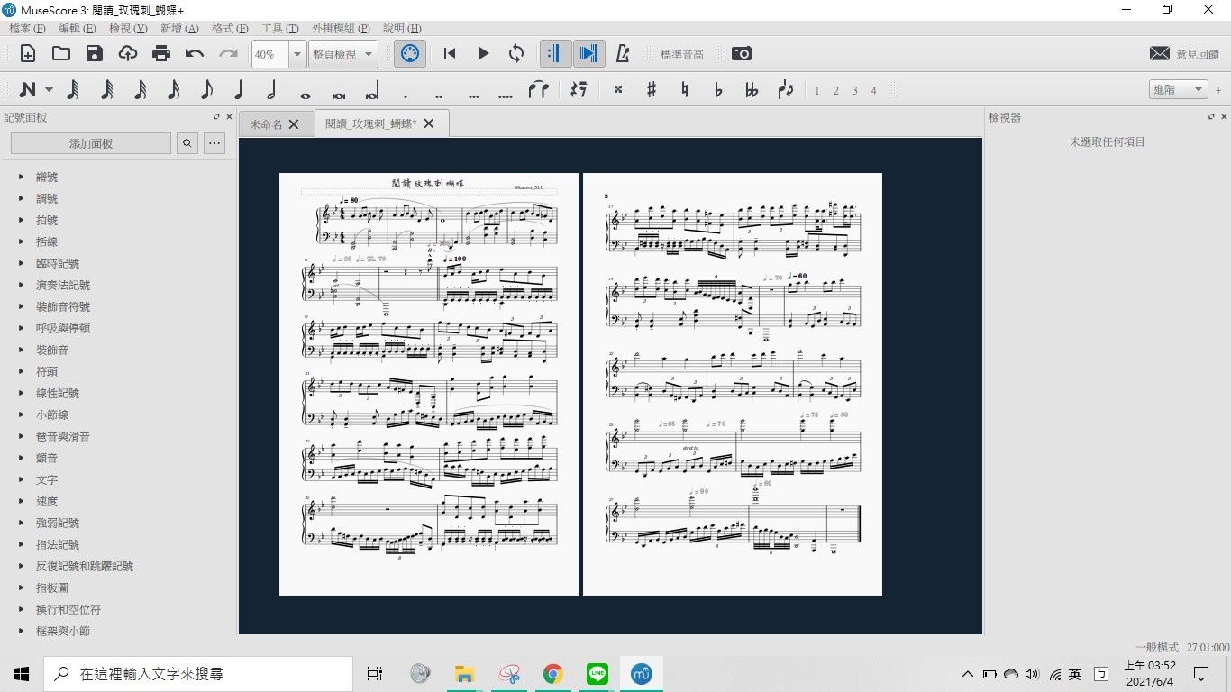Flip note stem direction
The image size is (1231, 692).
coord(785,90)
